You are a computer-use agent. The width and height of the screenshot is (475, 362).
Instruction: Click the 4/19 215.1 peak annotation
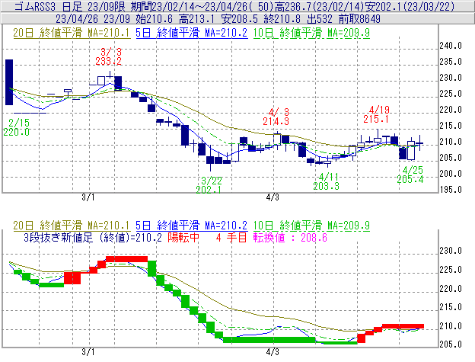click(377, 114)
